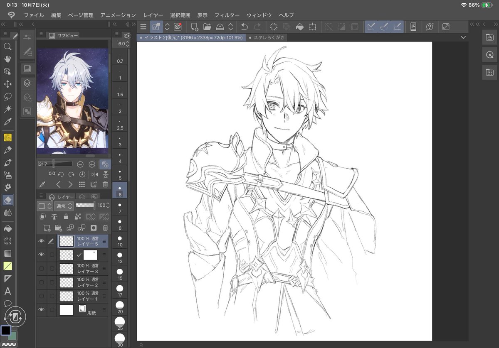499x348 pixels.
Task: Go to next sub view image
Action: click(x=70, y=184)
